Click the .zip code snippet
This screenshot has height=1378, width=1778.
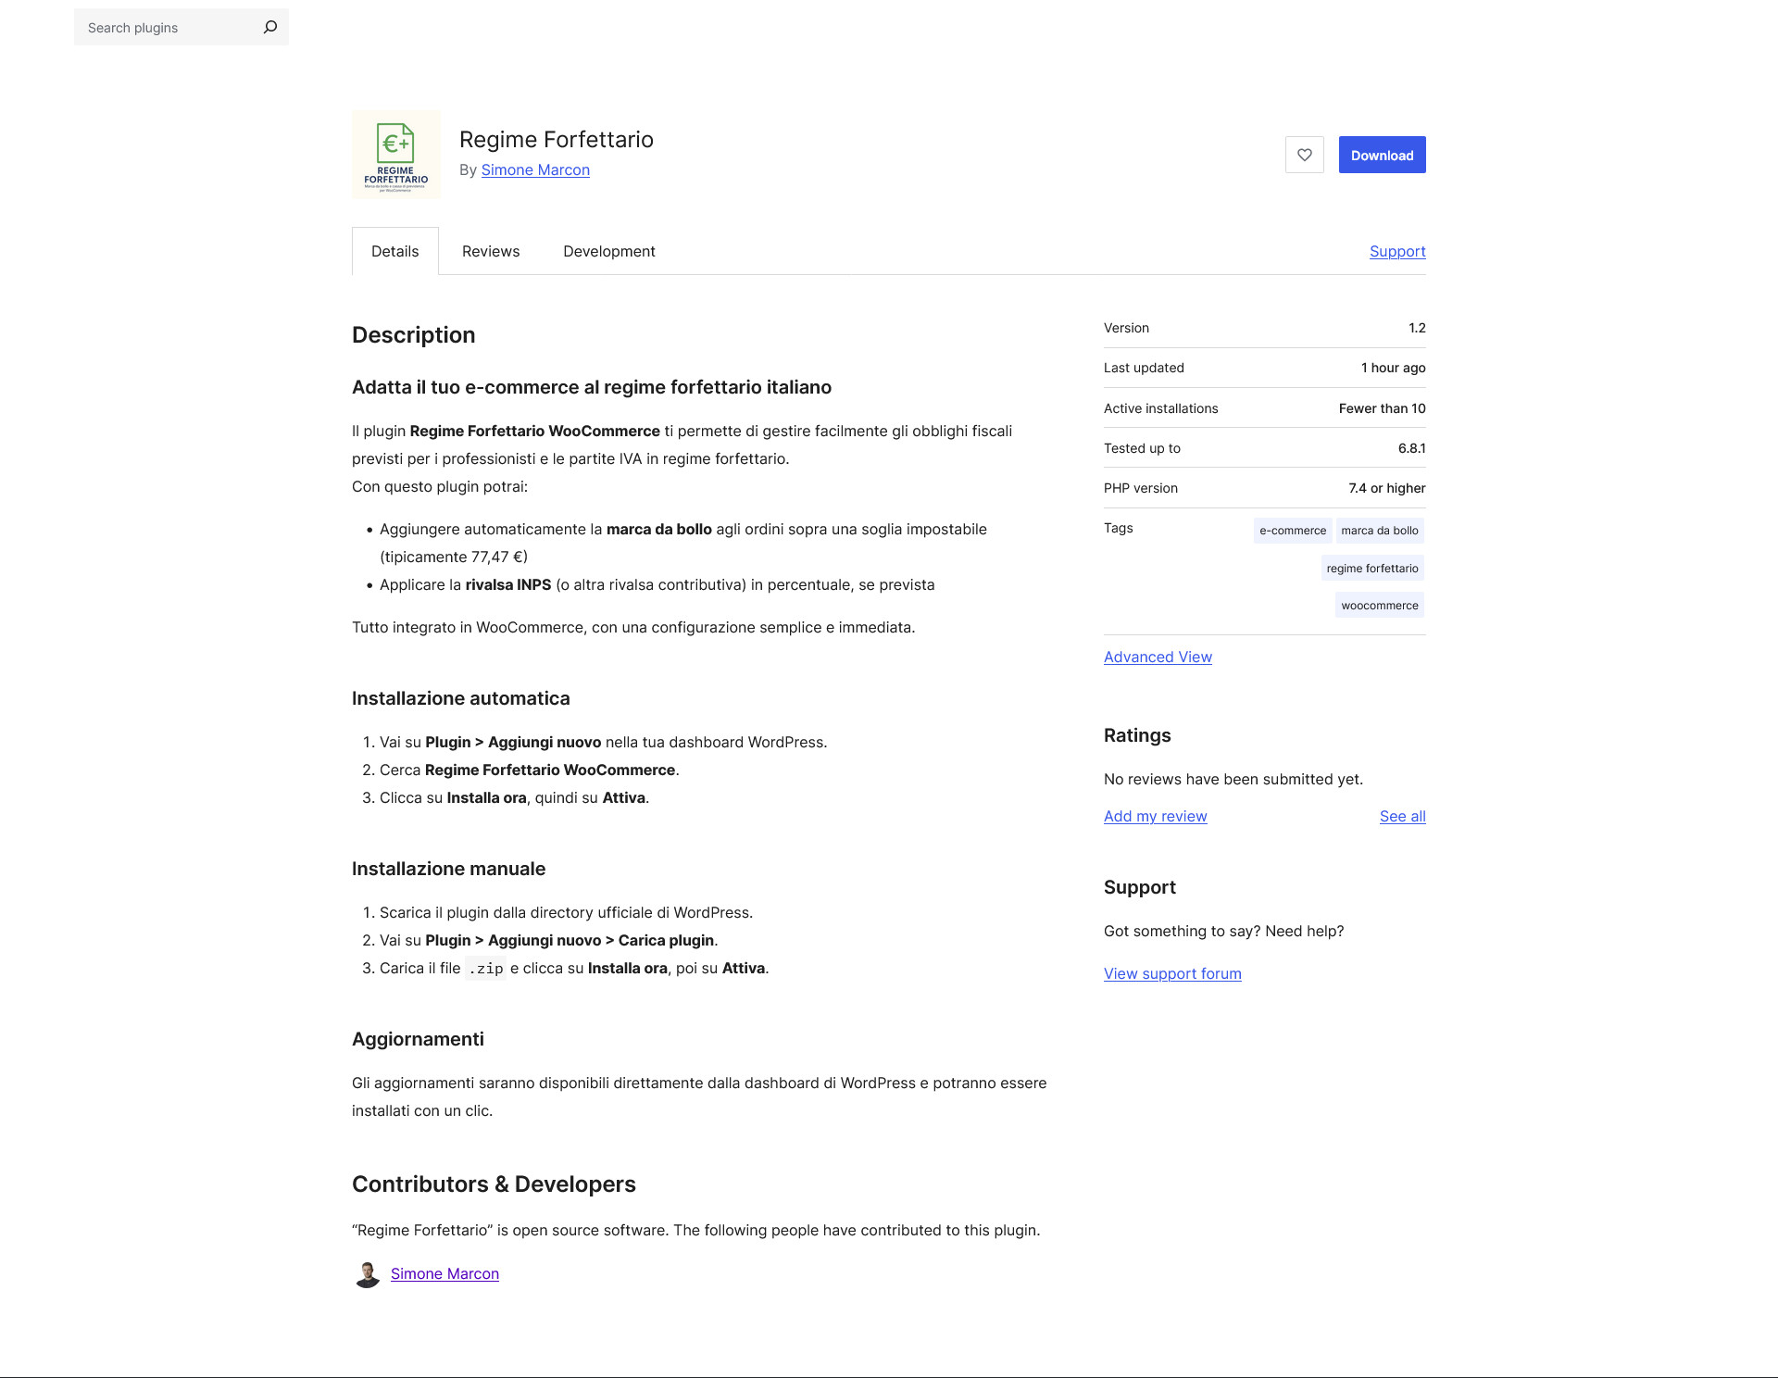pyautogui.click(x=485, y=969)
